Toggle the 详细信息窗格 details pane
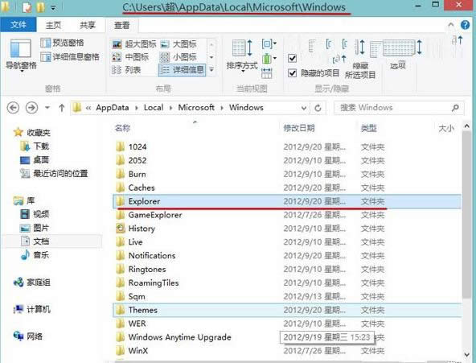 (x=70, y=57)
